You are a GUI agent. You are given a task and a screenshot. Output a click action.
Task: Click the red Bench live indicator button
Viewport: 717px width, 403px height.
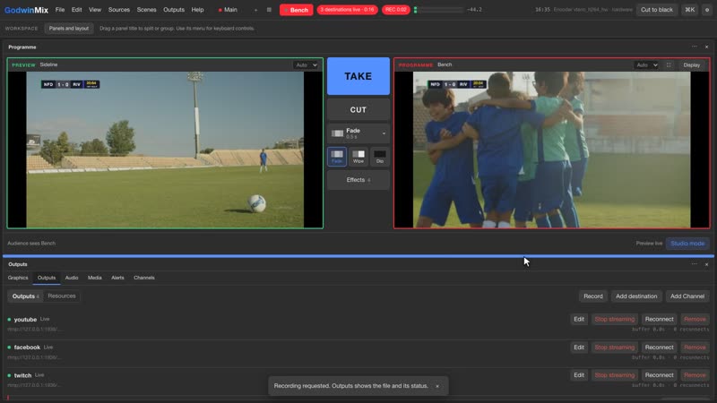pyautogui.click(x=297, y=10)
